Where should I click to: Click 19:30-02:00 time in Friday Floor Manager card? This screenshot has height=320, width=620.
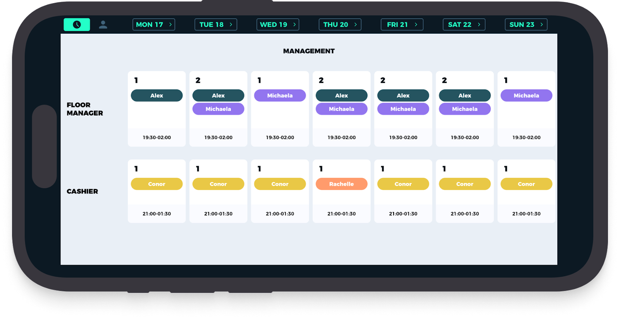pos(403,138)
